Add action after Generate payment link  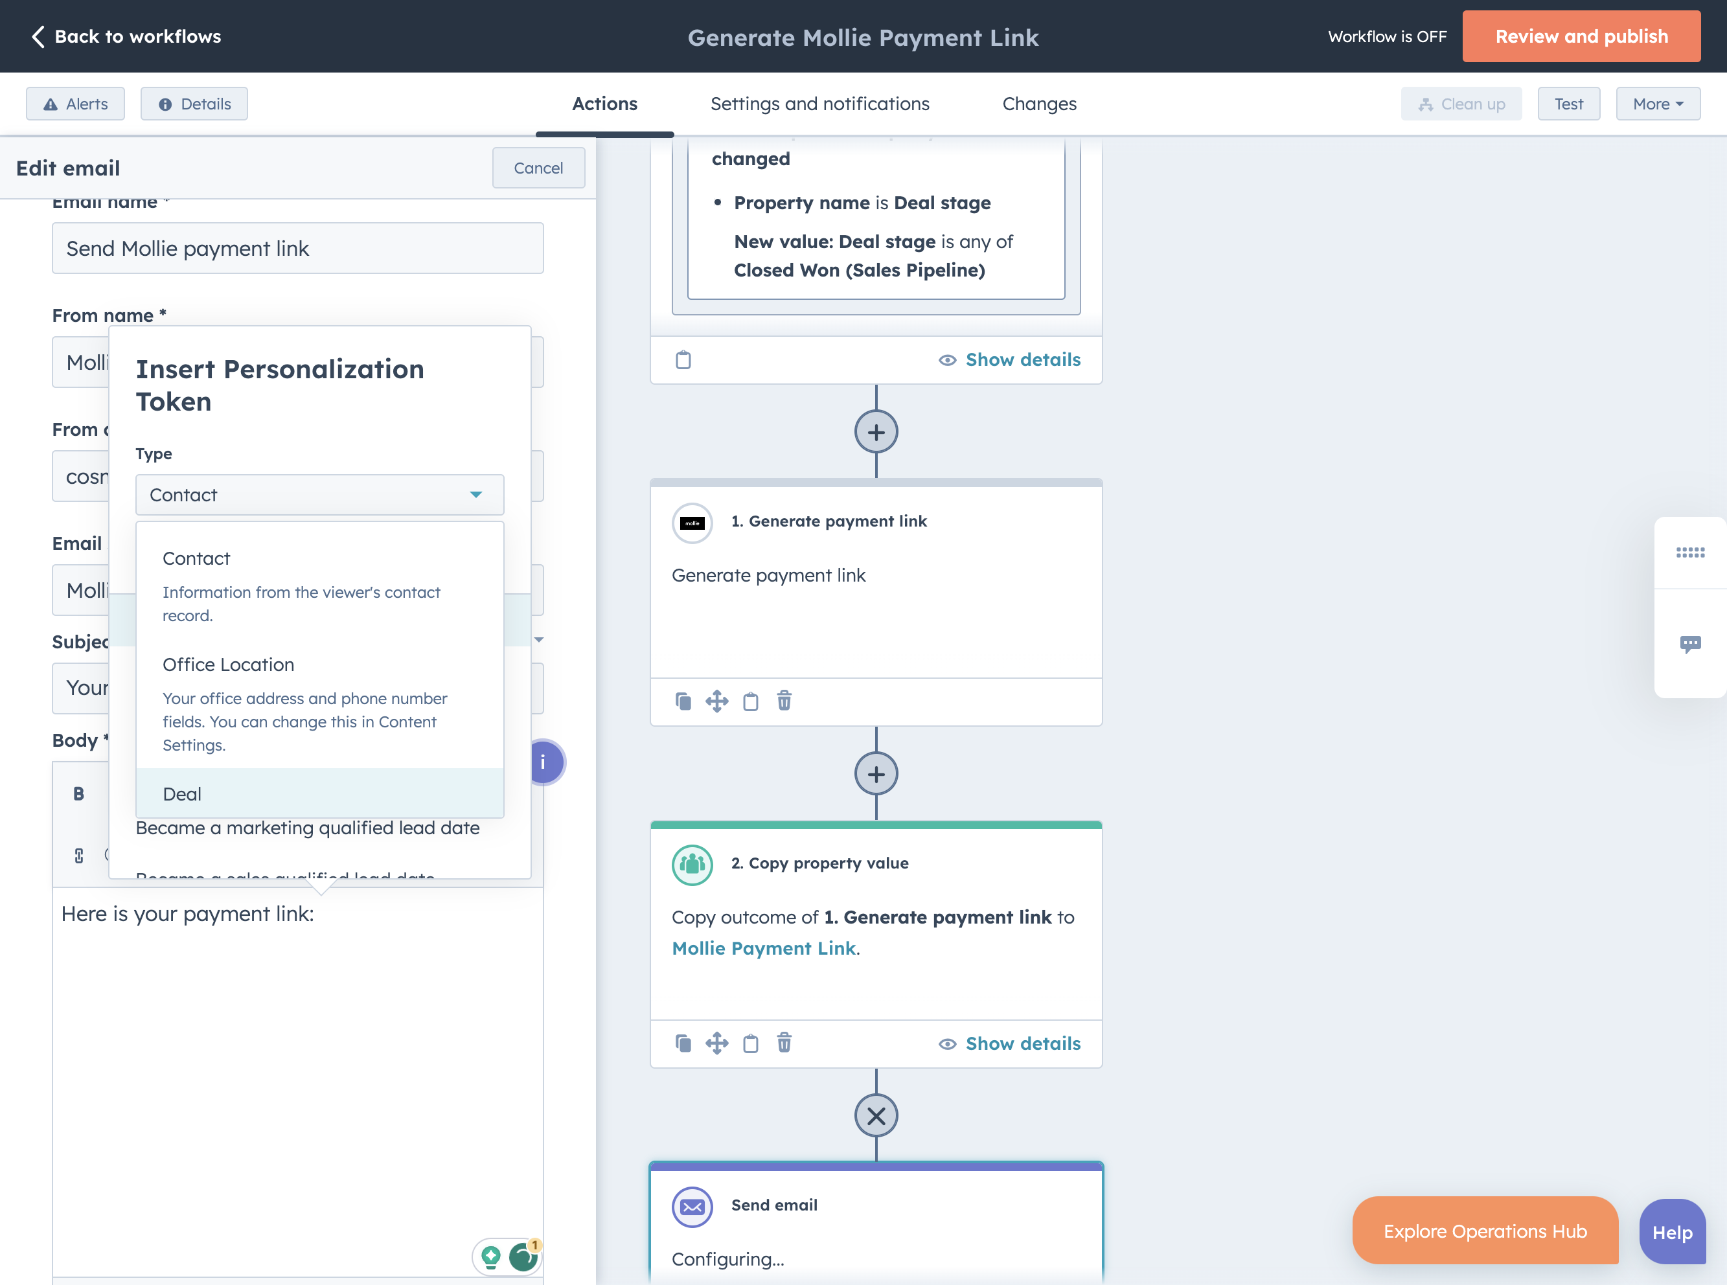876,774
